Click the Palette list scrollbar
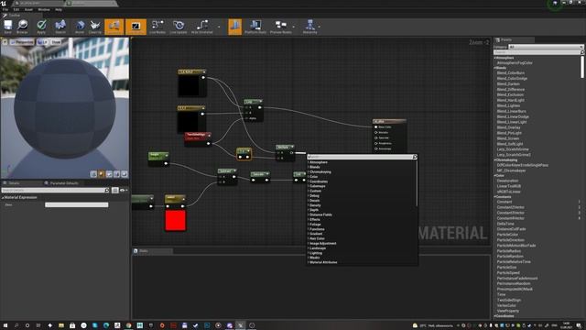Screen dimensions: 586x330 coord(582,67)
